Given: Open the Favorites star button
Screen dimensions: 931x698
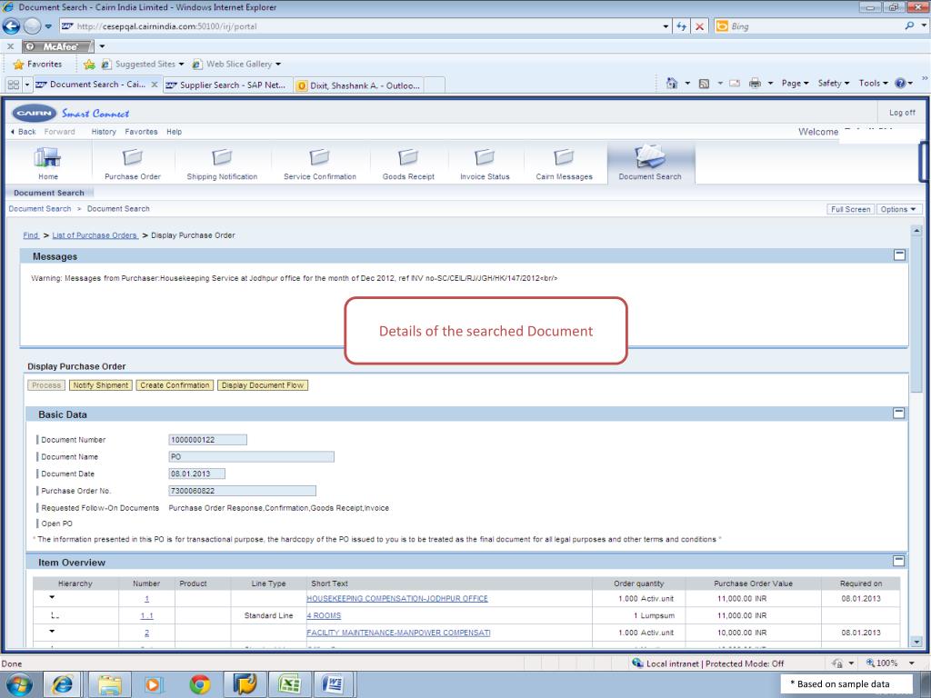Looking at the screenshot, I should 37,65.
